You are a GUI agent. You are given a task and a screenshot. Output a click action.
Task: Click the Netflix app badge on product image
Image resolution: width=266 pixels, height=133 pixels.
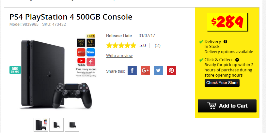[81, 52]
